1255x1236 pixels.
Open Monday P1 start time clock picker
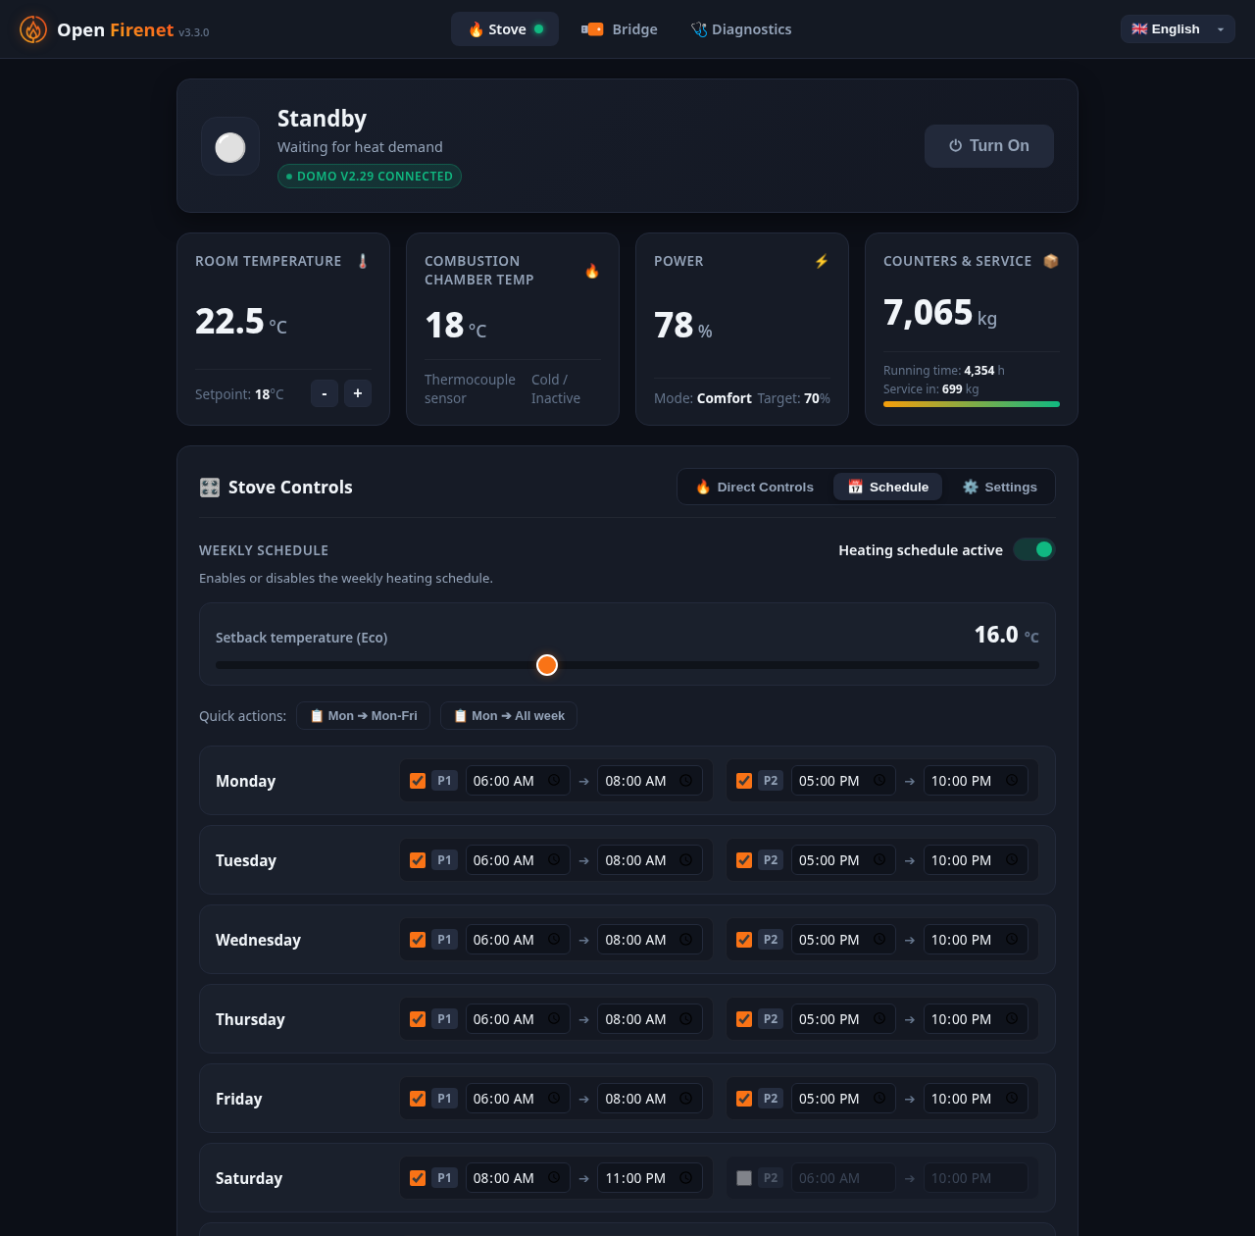[554, 781]
